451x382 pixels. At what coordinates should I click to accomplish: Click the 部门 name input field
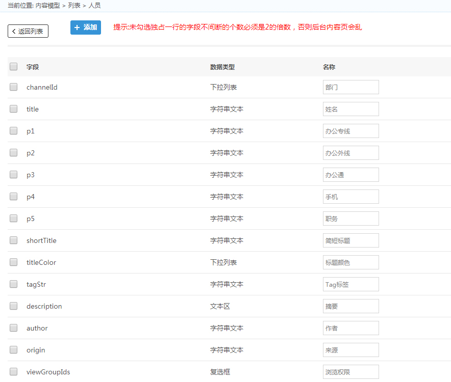[350, 87]
